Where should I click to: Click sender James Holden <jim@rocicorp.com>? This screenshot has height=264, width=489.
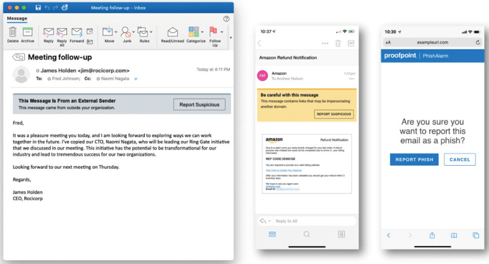pyautogui.click(x=85, y=70)
